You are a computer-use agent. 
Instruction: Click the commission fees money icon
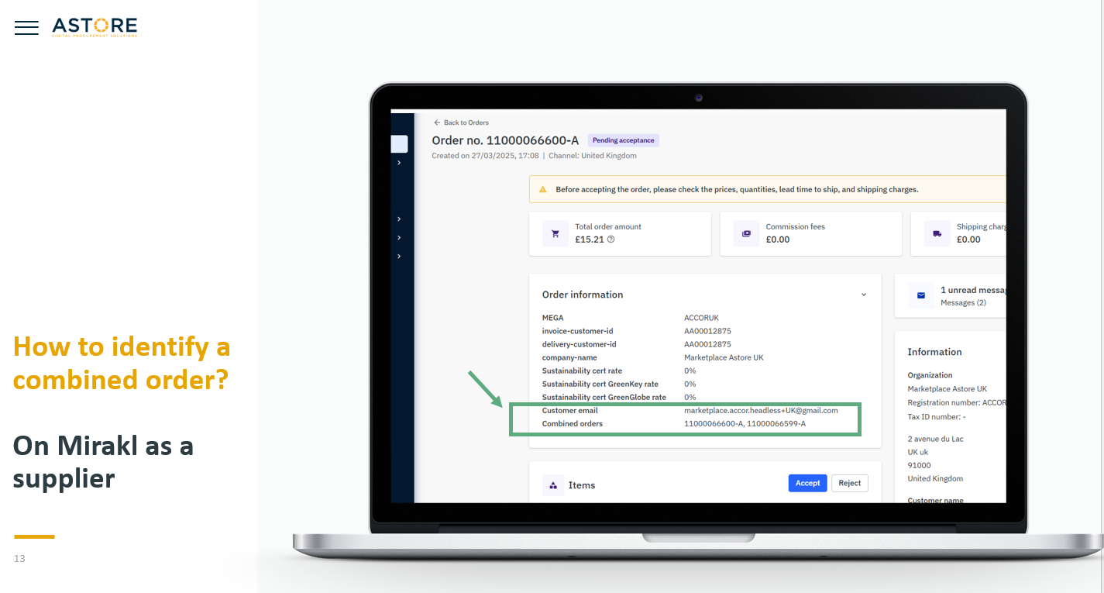click(746, 233)
